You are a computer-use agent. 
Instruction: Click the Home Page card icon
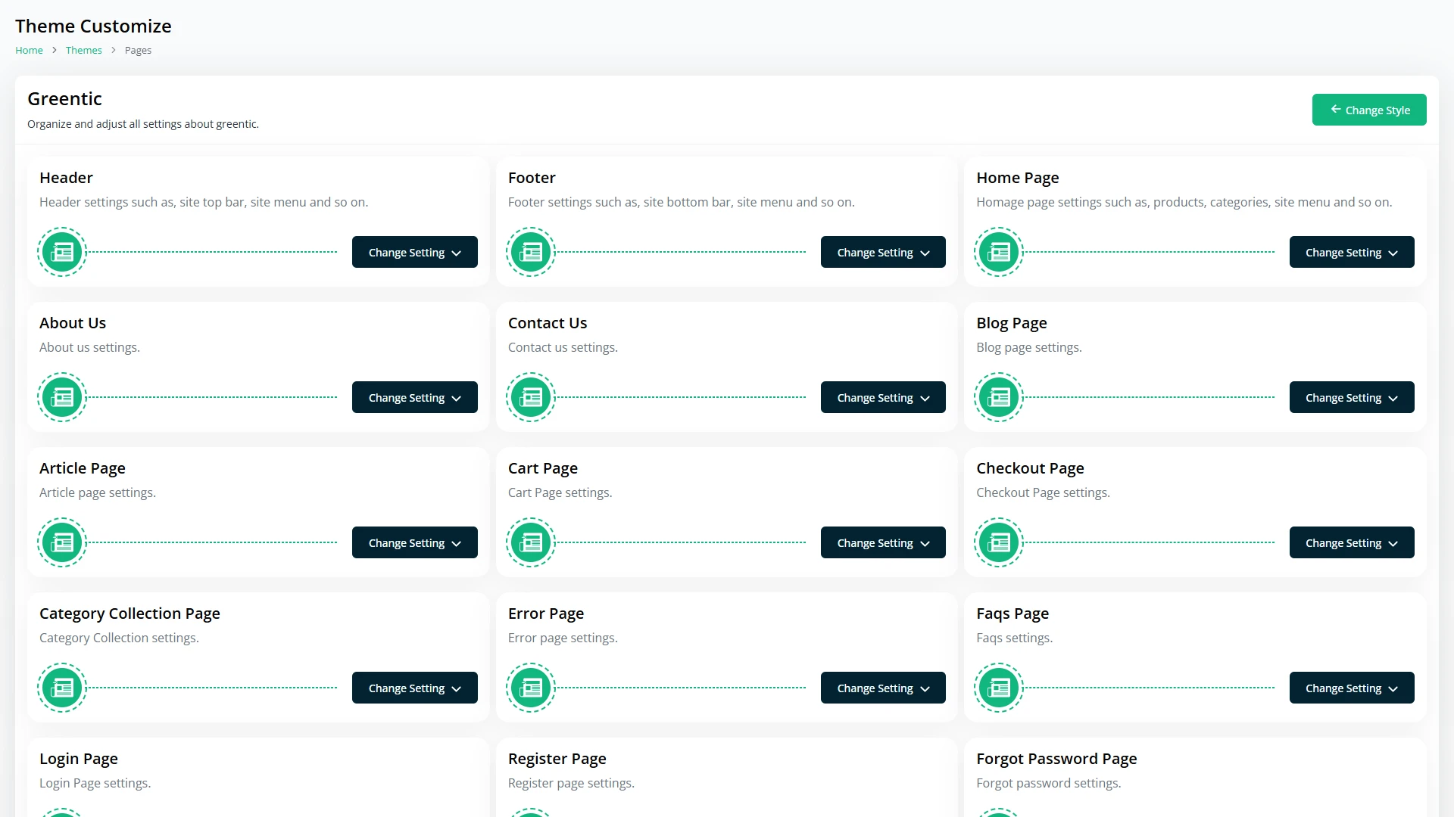click(x=999, y=252)
